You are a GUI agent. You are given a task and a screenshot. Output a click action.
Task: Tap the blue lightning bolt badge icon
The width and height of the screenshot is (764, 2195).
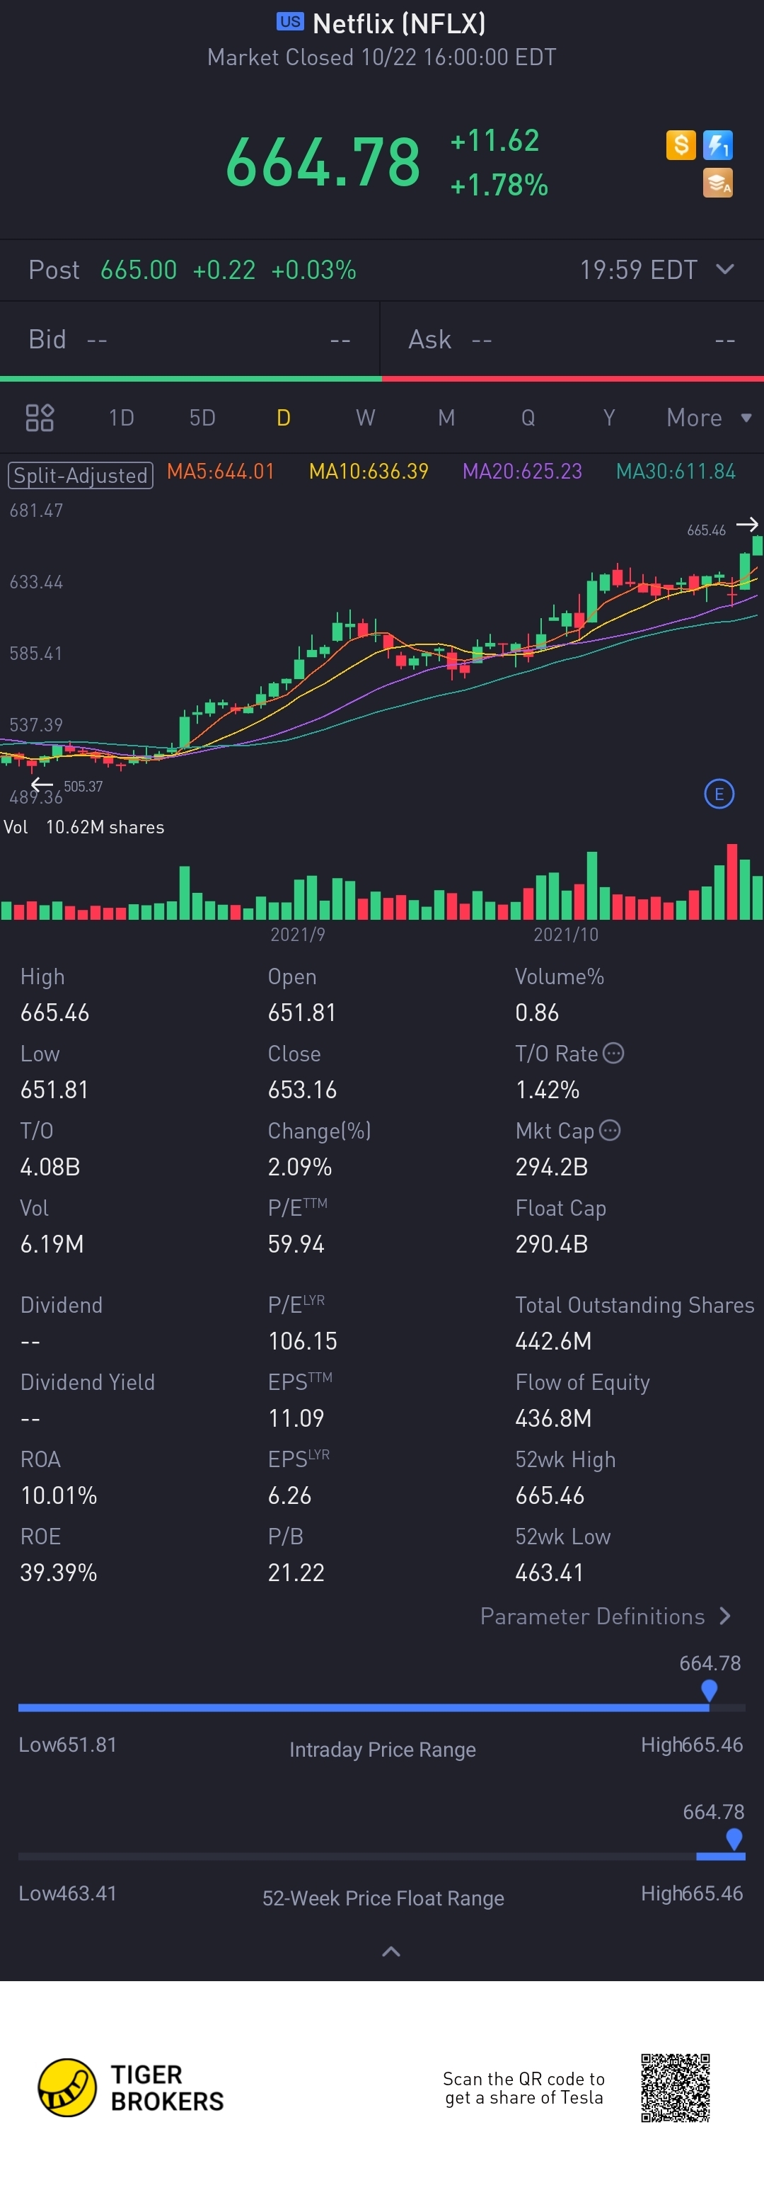tap(718, 145)
